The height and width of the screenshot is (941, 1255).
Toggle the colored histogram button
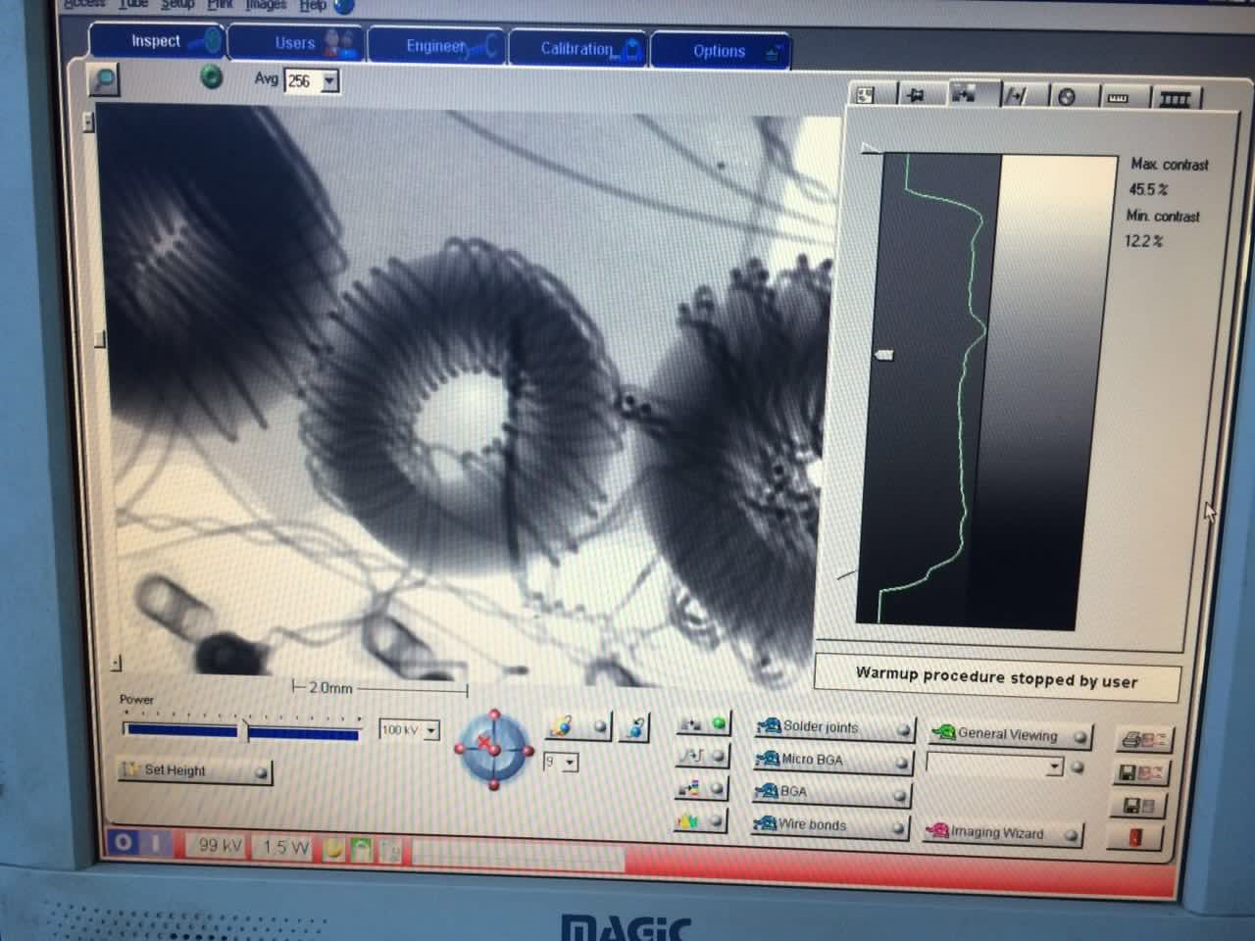702,820
